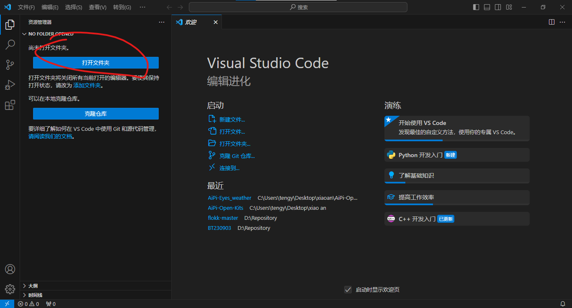Open Run and Debug view icon
This screenshot has width=572, height=308.
coord(10,85)
